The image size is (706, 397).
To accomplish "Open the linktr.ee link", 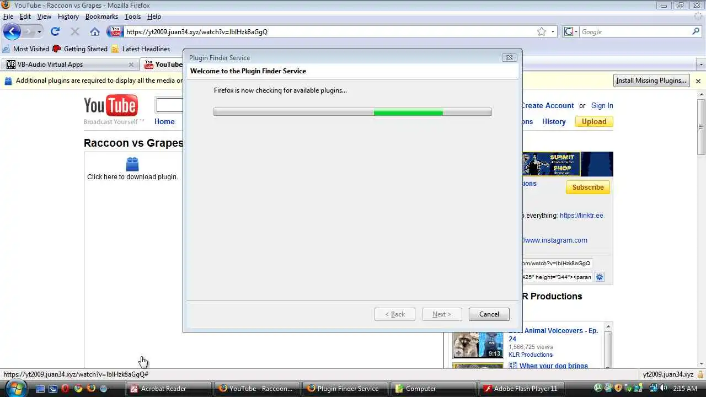I will tap(581, 216).
